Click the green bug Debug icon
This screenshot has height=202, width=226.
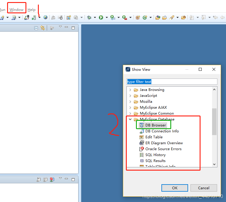tap(89, 17)
